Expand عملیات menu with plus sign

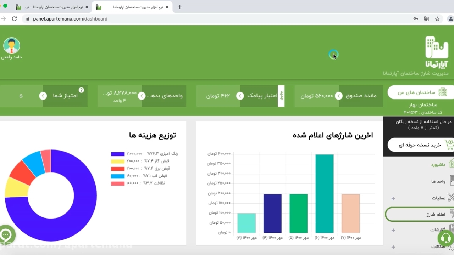click(x=393, y=198)
